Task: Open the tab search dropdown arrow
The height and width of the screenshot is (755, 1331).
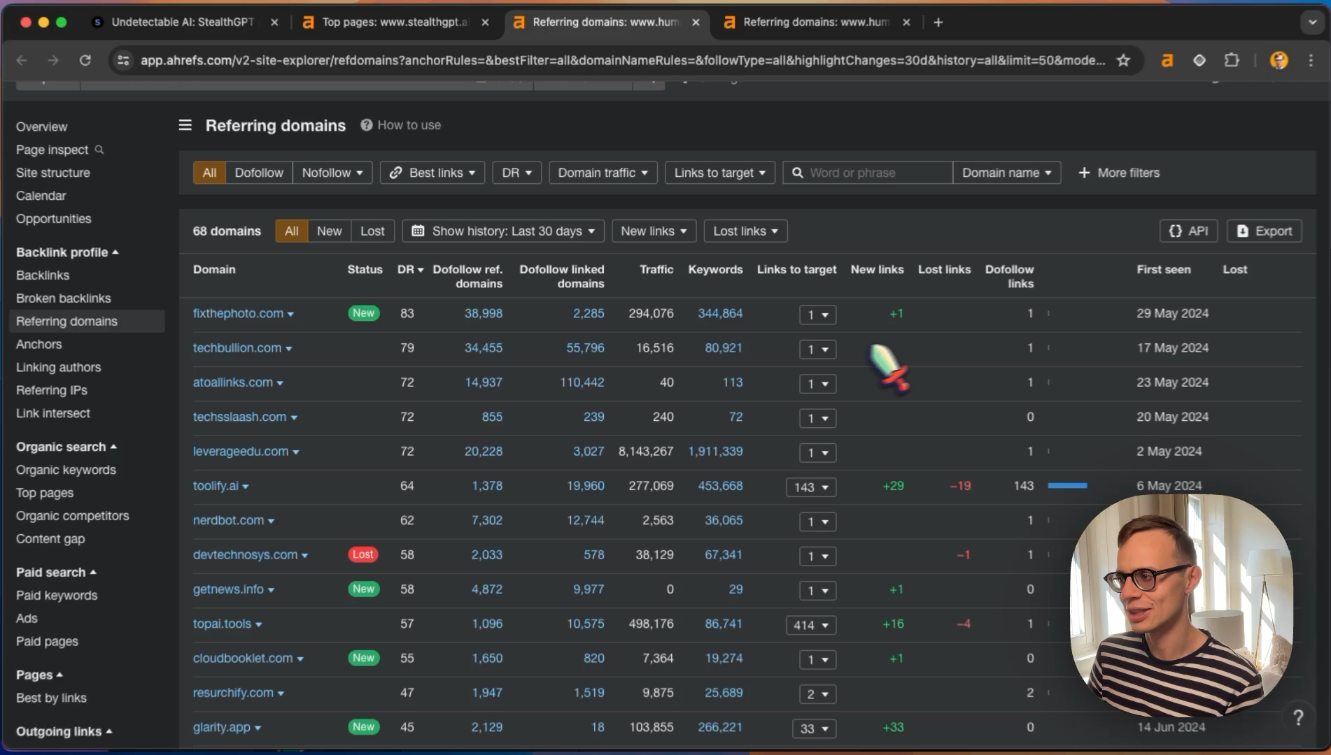Action: pos(1312,22)
